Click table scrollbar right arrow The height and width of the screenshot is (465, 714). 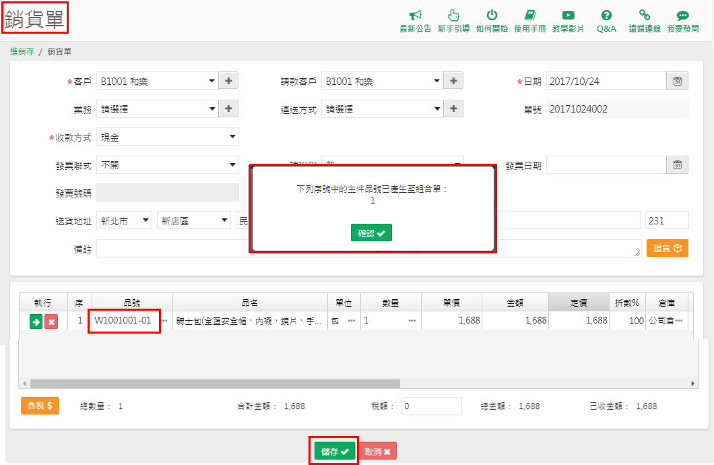click(692, 383)
